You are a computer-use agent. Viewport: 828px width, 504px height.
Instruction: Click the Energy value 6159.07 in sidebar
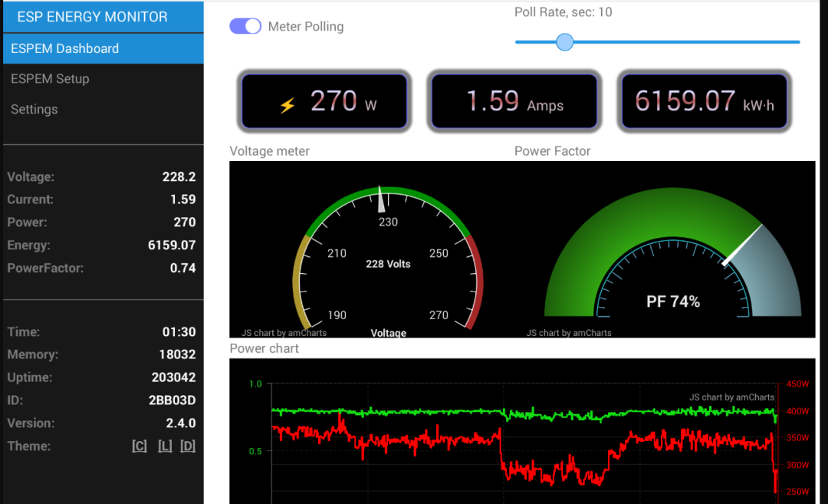[172, 245]
